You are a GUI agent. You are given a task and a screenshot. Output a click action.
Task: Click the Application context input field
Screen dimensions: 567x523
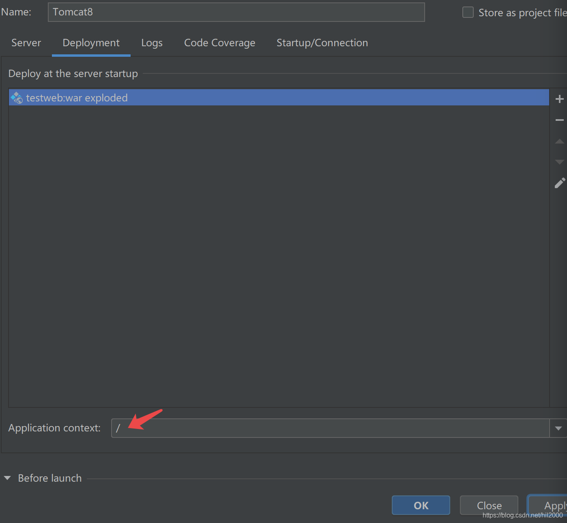[331, 428]
